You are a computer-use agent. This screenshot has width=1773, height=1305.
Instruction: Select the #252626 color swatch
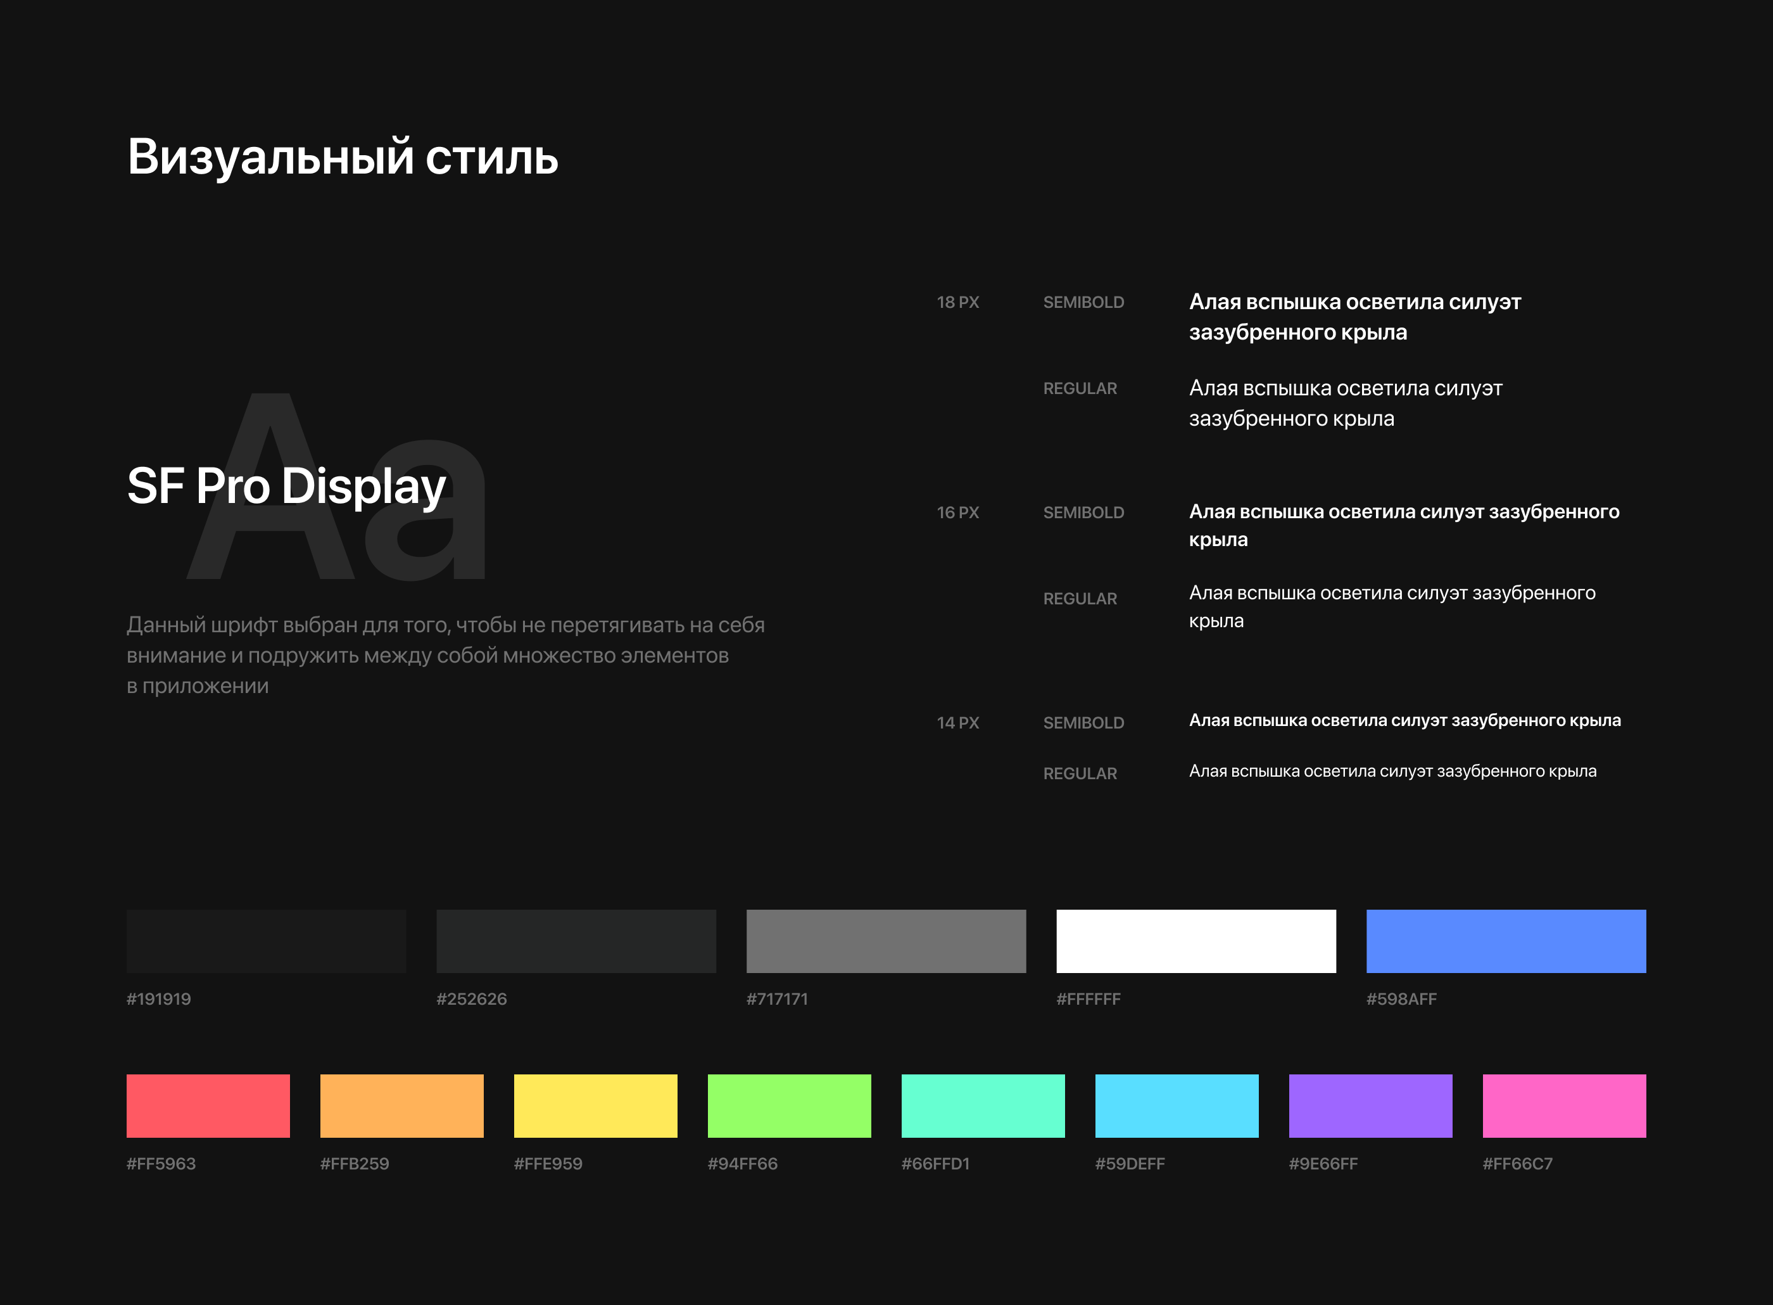pos(576,941)
